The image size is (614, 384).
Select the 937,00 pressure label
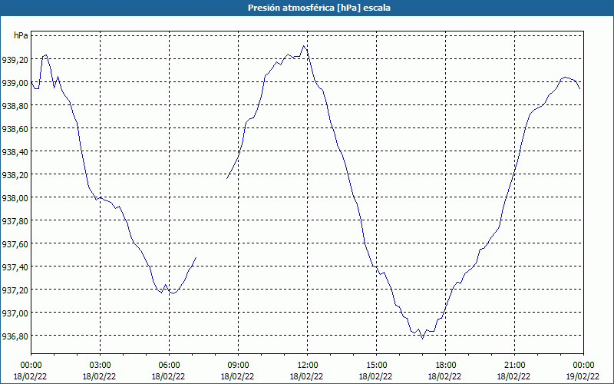[15, 313]
